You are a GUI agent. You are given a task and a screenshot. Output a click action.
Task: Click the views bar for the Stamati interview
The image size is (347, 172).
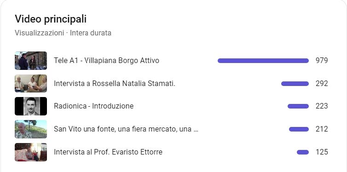tap(295, 84)
